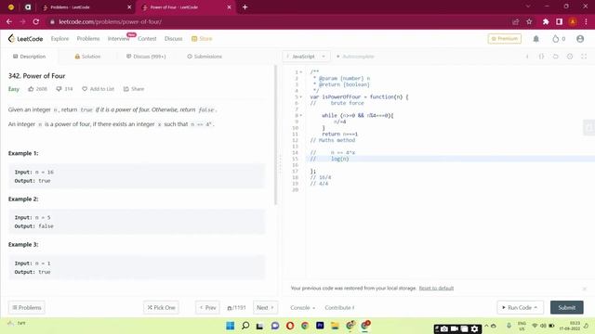Open the comments count icon
The width and height of the screenshot is (595, 334).
[59, 89]
